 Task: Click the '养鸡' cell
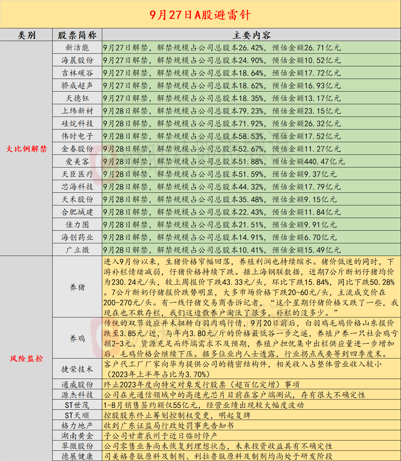[x=77, y=339]
